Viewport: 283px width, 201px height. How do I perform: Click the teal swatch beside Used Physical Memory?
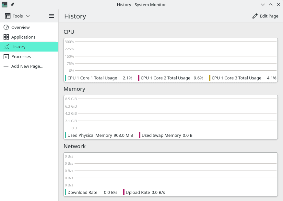click(x=65, y=135)
